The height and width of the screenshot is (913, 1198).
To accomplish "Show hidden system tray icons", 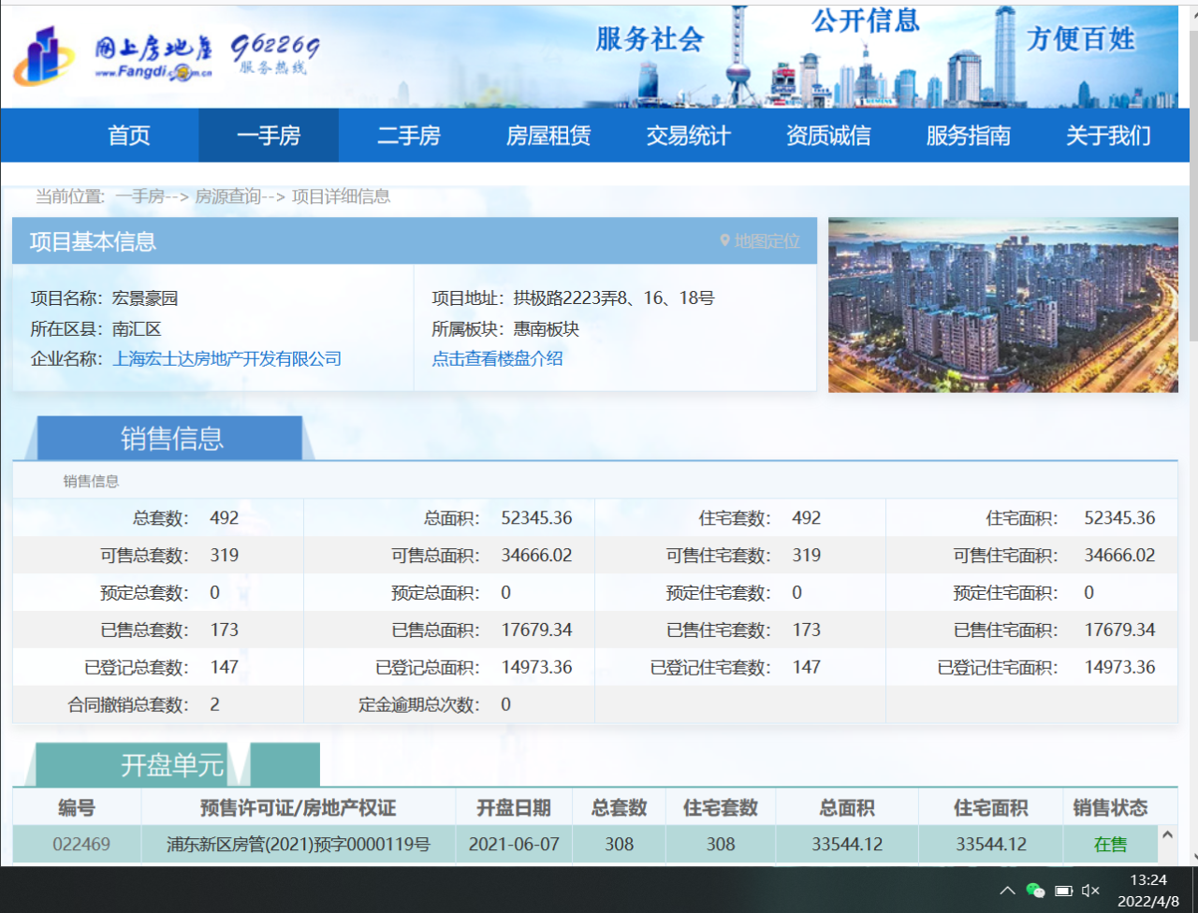I will pyautogui.click(x=1007, y=891).
